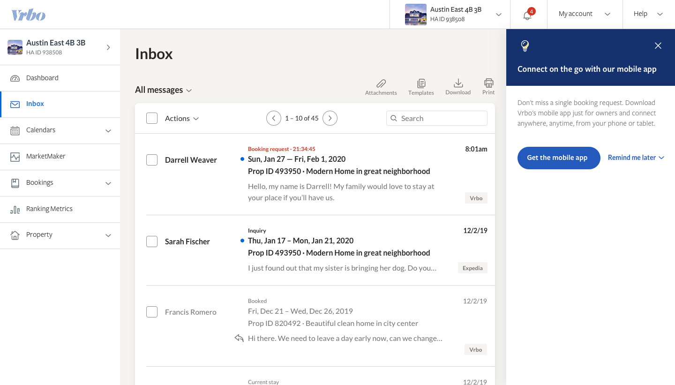Open Francis Romero booked message
675x385 pixels.
click(x=315, y=326)
